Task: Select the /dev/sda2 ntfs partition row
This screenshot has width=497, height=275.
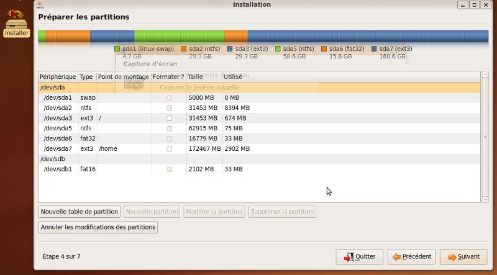Action: click(259, 108)
